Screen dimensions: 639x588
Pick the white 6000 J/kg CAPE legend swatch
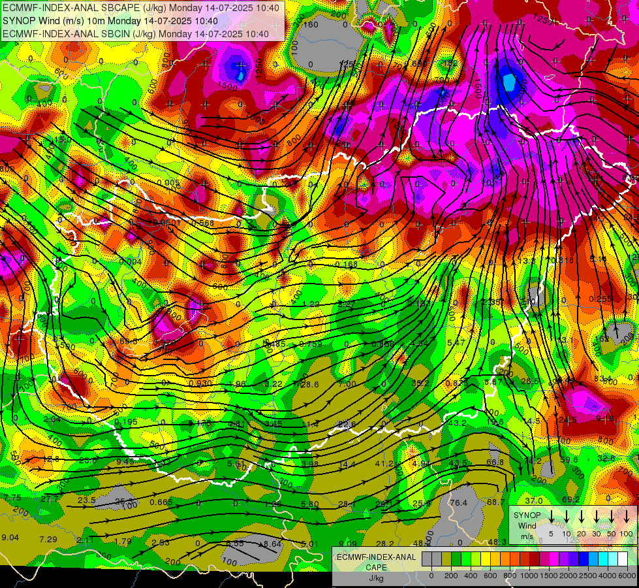pos(623,559)
